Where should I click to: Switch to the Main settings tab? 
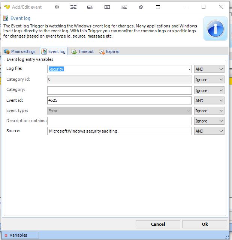click(20, 51)
